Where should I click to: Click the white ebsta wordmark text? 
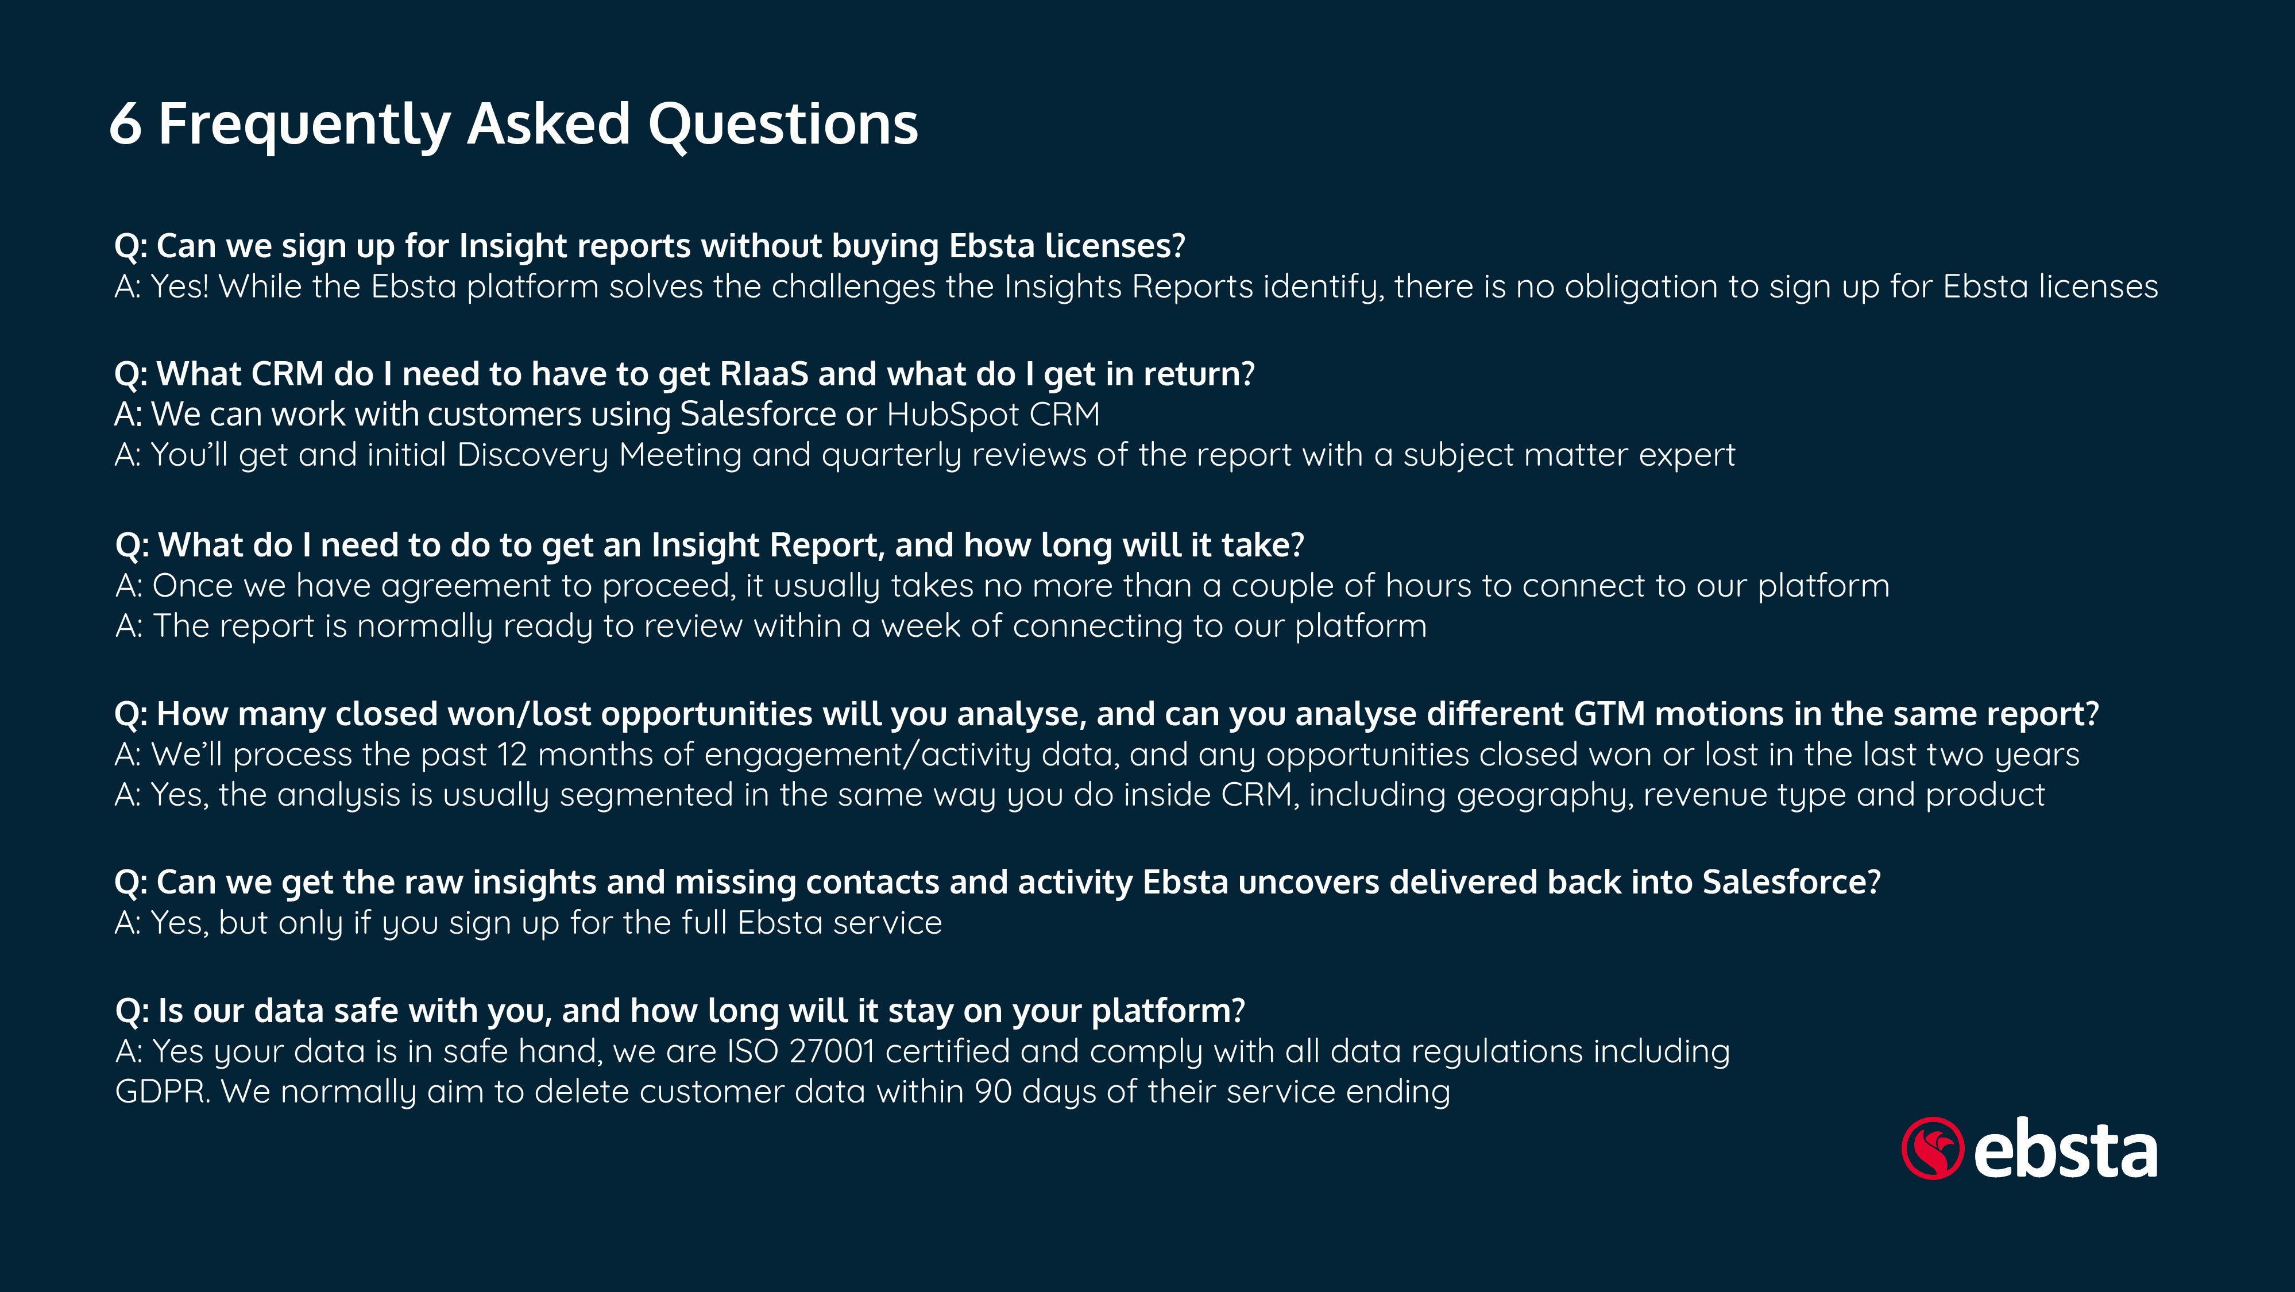pos(2066,1148)
